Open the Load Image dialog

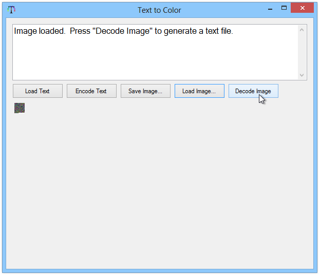pyautogui.click(x=199, y=91)
